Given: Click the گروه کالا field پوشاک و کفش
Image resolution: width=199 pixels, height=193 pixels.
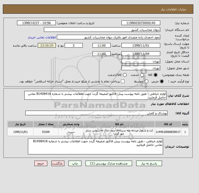Looking at the screenshot, I should (96, 113).
